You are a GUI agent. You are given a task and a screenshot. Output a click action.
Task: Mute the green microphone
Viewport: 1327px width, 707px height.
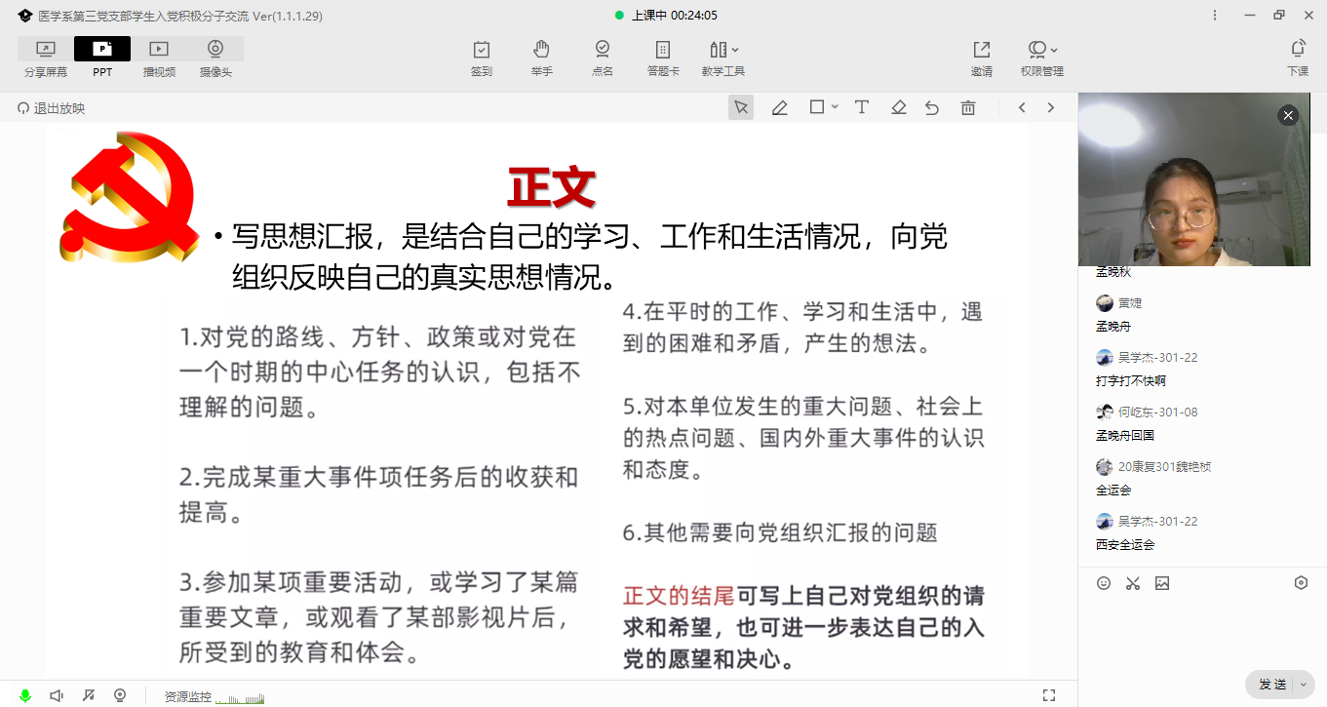pos(25,695)
